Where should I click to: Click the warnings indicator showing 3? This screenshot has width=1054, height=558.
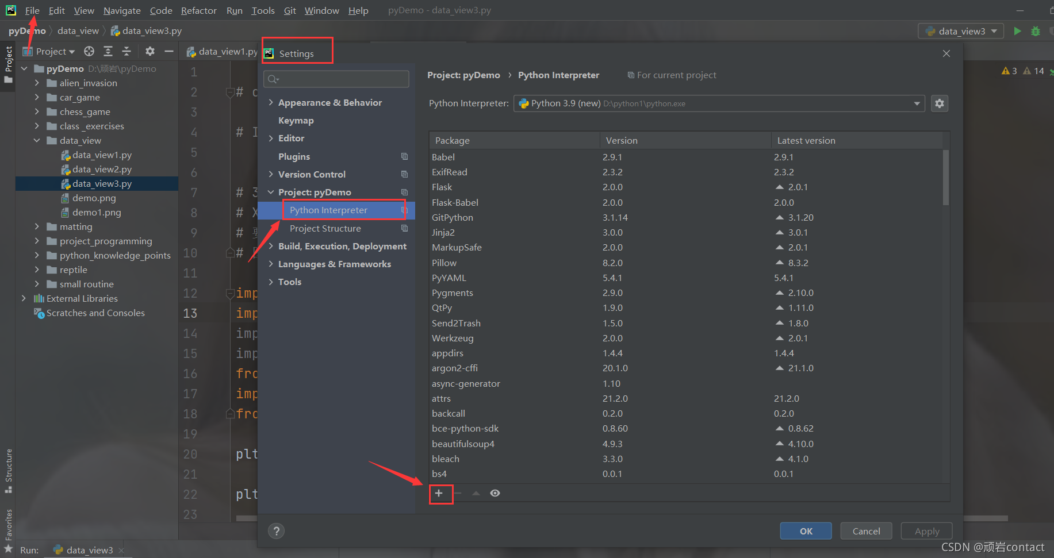pyautogui.click(x=1009, y=71)
